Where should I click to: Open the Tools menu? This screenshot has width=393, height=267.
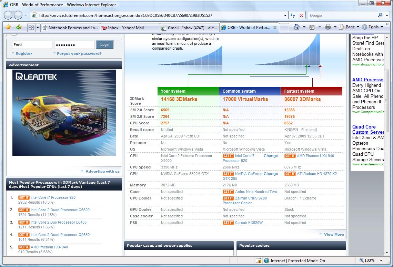tap(372, 27)
